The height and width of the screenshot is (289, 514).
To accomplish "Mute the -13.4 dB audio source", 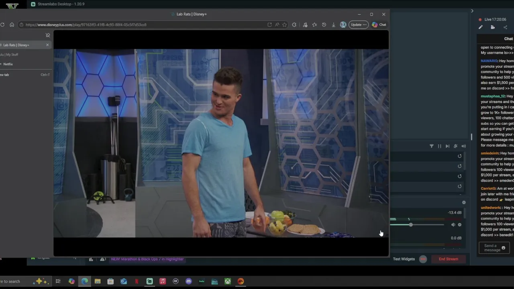I will 453,225.
